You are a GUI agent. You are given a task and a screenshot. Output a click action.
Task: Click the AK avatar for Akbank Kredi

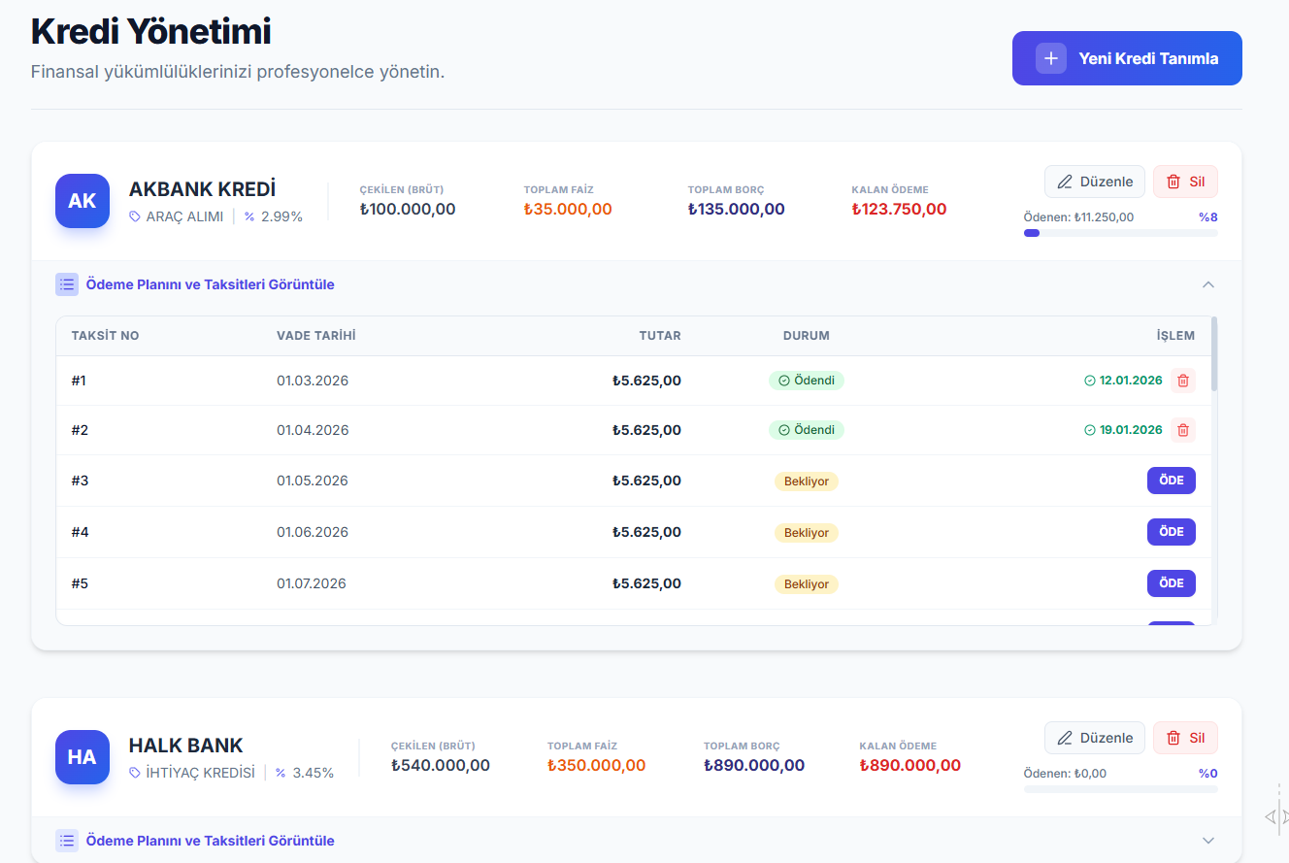[83, 201]
